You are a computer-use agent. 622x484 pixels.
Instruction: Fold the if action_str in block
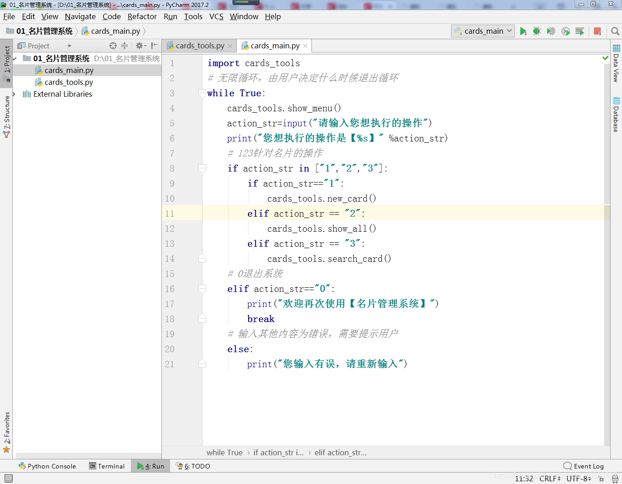202,168
